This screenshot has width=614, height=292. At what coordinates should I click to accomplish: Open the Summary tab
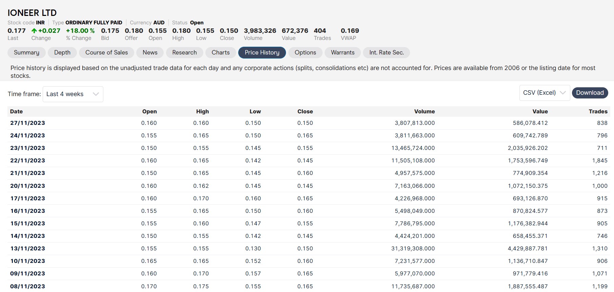coord(26,52)
